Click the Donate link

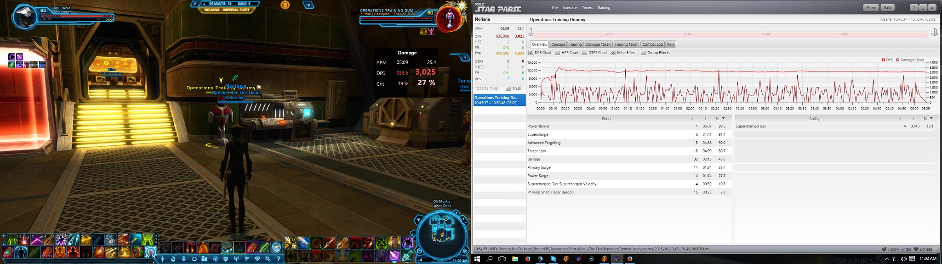926,249
